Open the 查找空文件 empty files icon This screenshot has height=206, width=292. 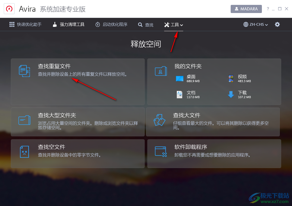[24, 152]
